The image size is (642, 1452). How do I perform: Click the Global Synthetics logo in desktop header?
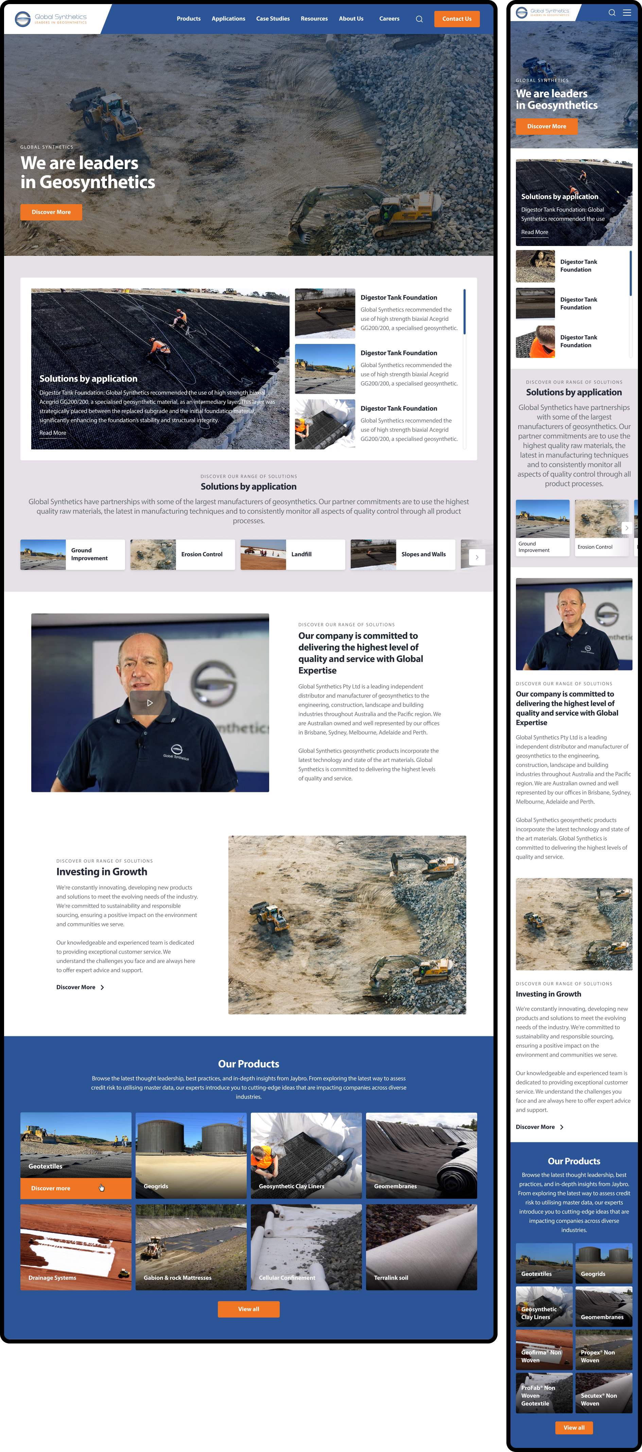click(x=51, y=19)
